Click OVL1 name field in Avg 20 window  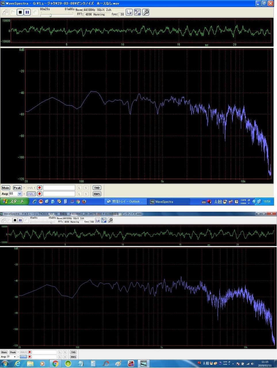click(x=44, y=352)
